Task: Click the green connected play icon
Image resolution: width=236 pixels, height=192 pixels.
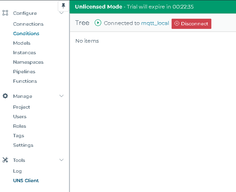Action: coord(98,23)
